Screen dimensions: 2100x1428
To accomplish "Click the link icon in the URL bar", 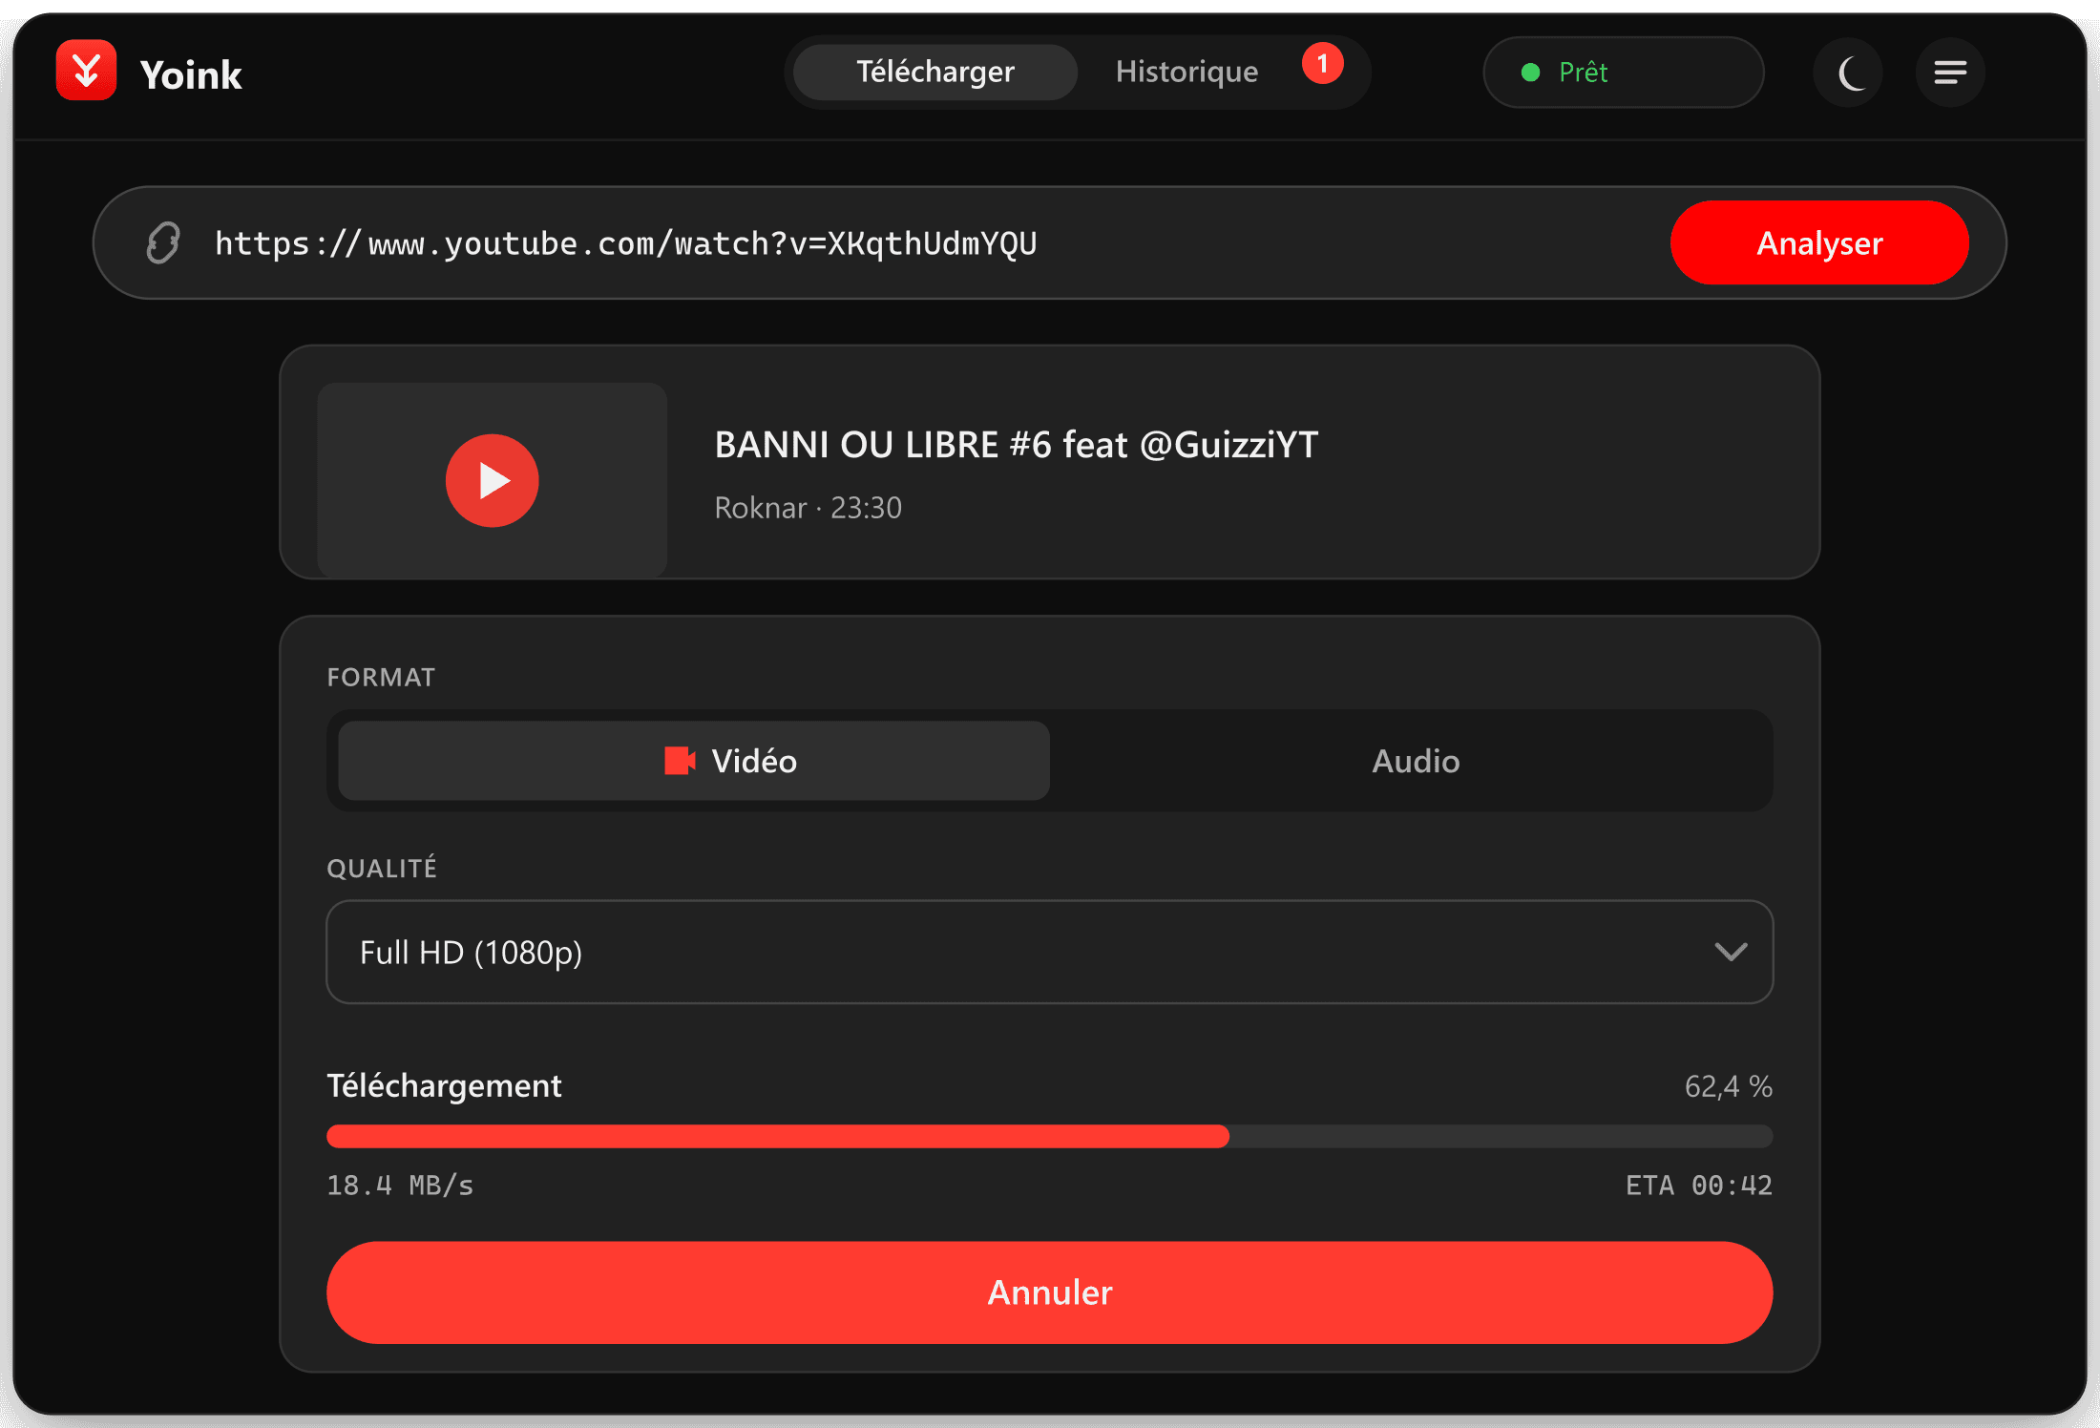I will 163,242.
